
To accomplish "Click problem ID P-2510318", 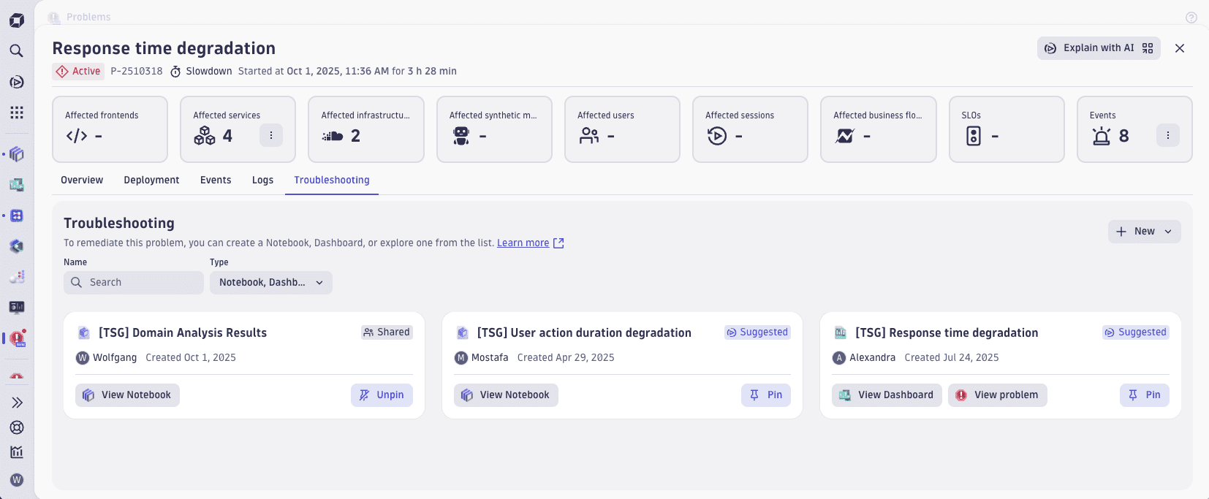I will [x=137, y=71].
